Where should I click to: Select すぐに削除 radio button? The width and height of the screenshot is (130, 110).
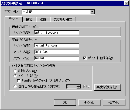point(15,76)
